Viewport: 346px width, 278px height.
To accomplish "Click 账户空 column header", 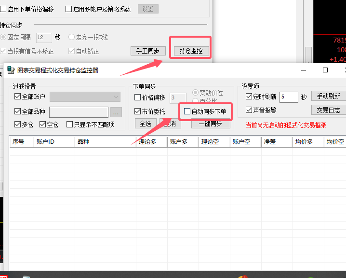I will [246, 141].
